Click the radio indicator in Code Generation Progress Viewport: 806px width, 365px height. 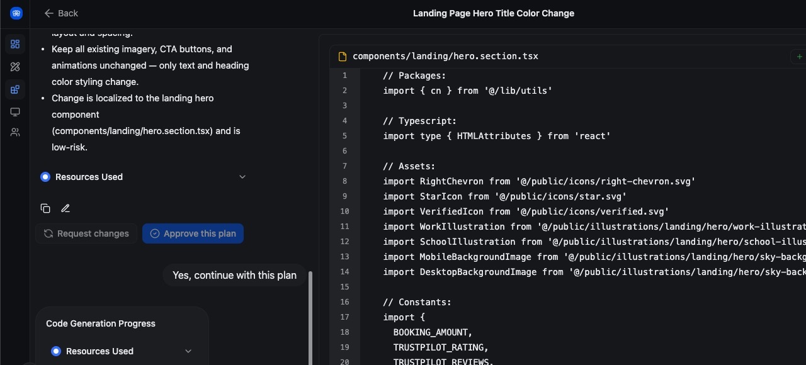click(x=56, y=351)
